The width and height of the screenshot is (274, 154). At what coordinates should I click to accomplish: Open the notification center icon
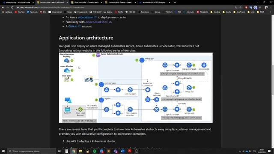pyautogui.click(x=269, y=151)
